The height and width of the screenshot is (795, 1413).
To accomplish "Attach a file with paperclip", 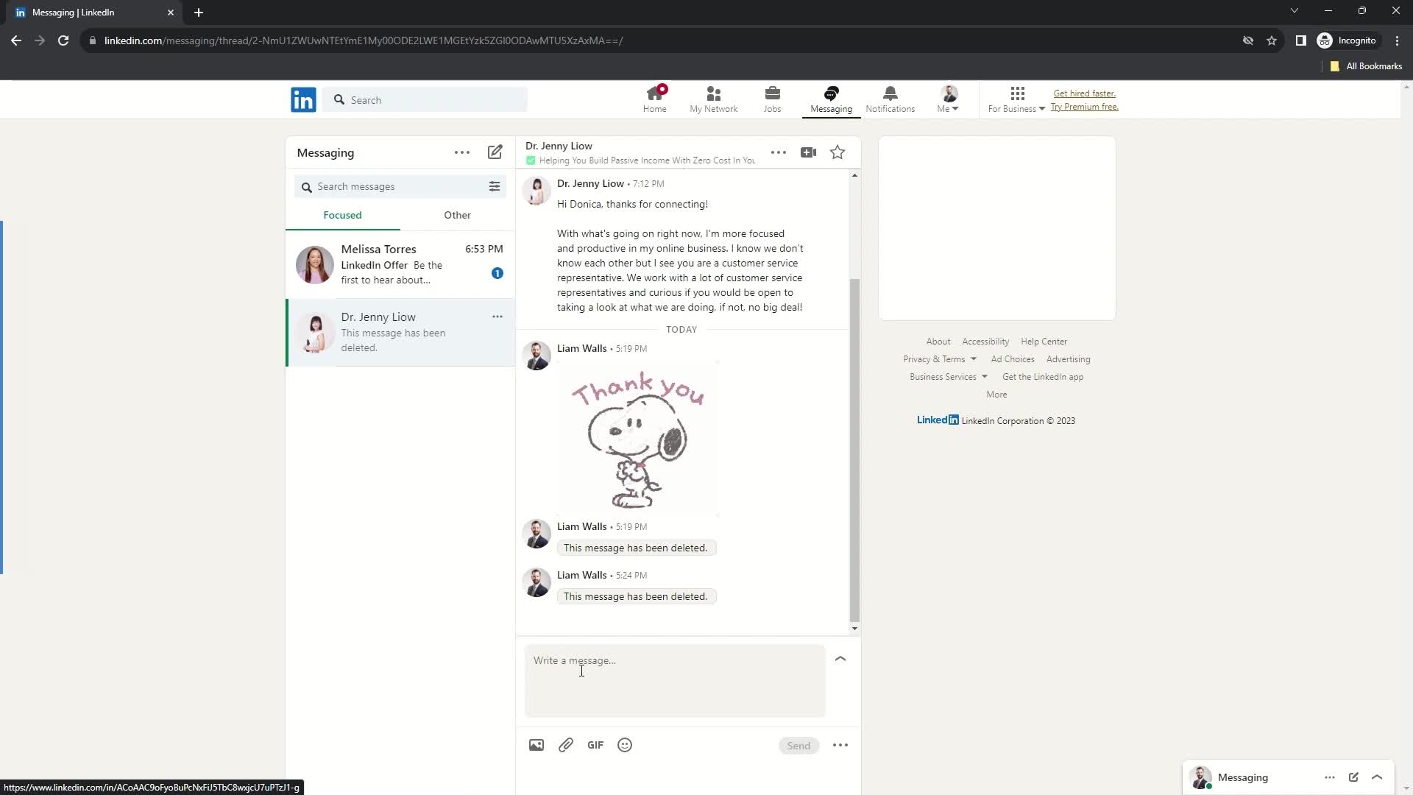I will click(565, 745).
